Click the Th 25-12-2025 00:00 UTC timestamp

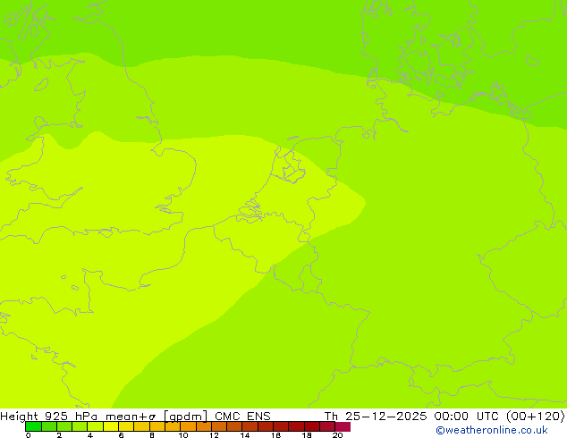[444, 417]
